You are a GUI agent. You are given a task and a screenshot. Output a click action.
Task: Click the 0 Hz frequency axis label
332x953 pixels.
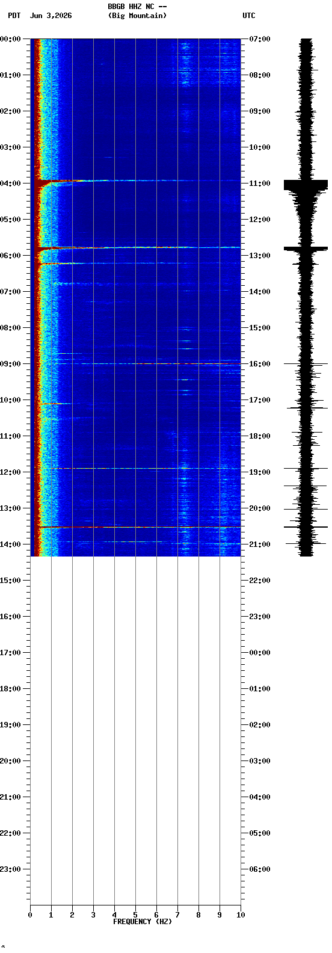click(30, 915)
